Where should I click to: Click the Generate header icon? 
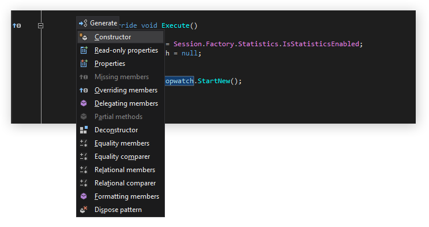[83, 23]
